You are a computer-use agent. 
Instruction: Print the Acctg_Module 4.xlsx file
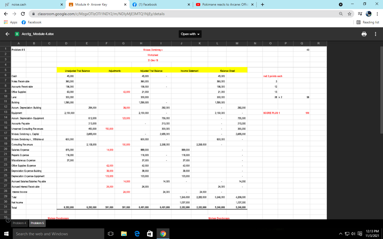364,34
